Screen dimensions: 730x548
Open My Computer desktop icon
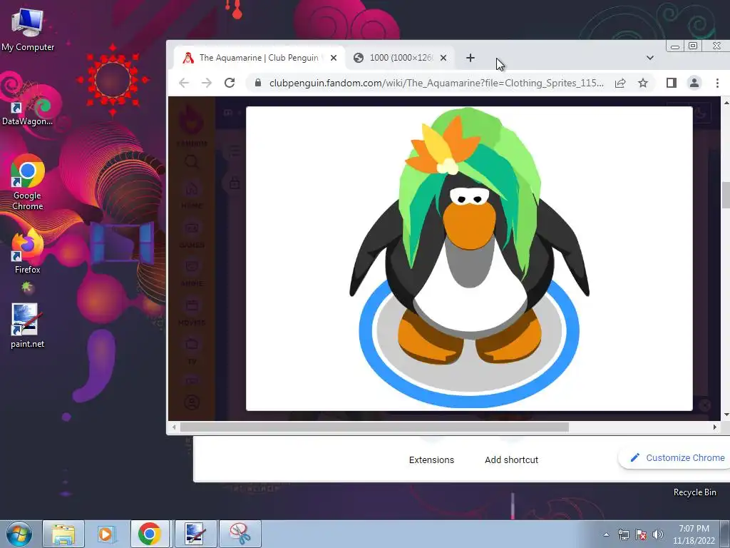click(28, 30)
